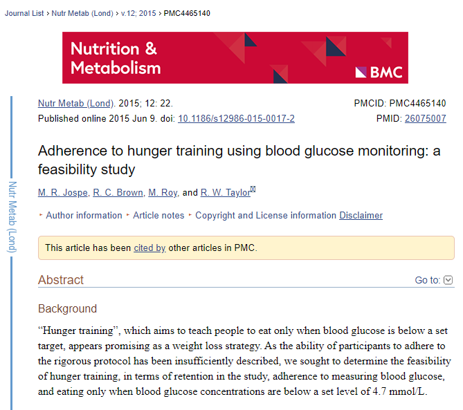View author M. Roy

pos(163,193)
